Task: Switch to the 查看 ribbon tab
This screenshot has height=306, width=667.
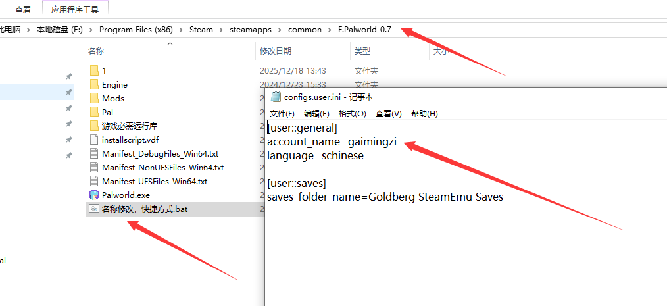Action: point(22,9)
